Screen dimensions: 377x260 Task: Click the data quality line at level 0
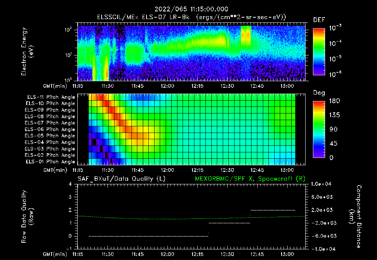point(149,236)
